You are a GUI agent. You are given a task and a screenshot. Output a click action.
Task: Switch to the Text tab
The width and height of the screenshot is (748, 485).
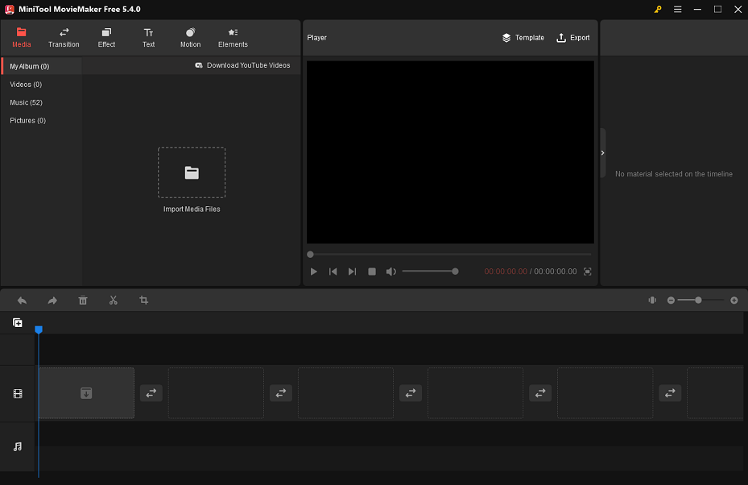(148, 38)
